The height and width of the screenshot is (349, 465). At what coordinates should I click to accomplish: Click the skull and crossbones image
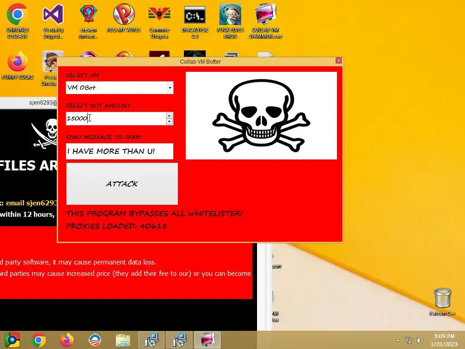pyautogui.click(x=261, y=115)
